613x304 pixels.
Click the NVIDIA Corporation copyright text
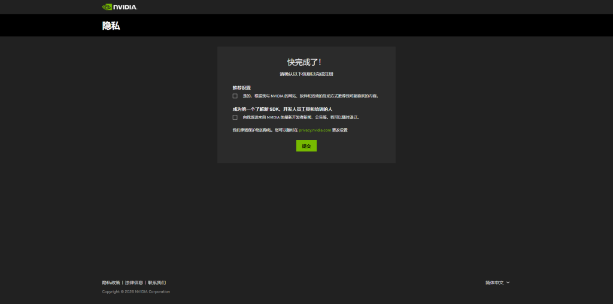click(136, 291)
